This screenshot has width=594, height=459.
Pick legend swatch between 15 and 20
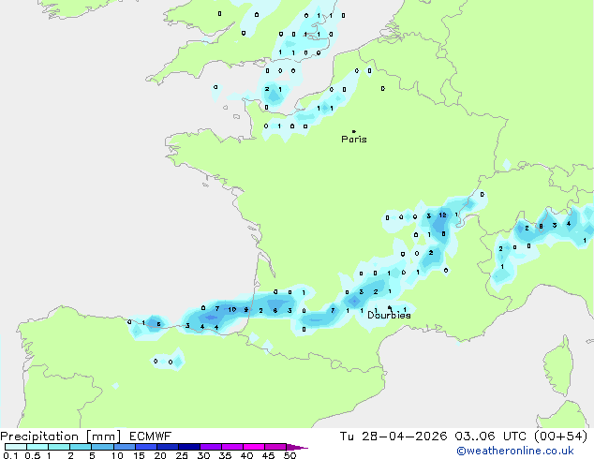point(145,447)
